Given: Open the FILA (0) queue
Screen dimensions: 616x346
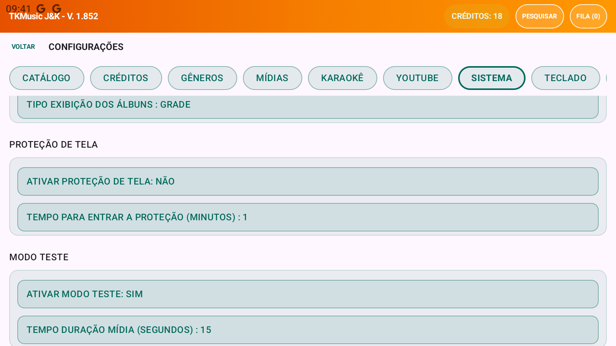Looking at the screenshot, I should click(x=588, y=16).
